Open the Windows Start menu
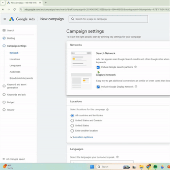The width and height of the screenshot is (170, 170). pyautogui.click(x=92, y=167)
